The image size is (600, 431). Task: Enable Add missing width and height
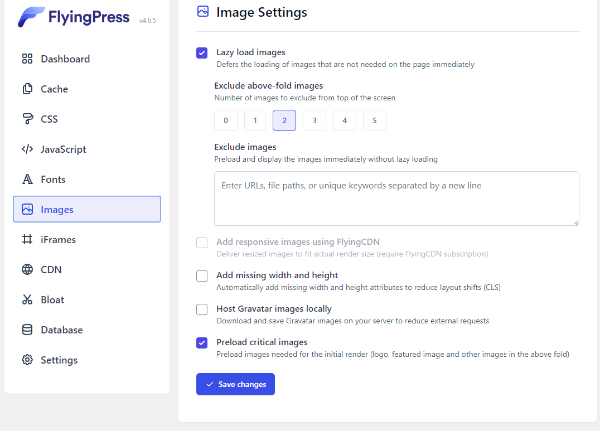(201, 275)
